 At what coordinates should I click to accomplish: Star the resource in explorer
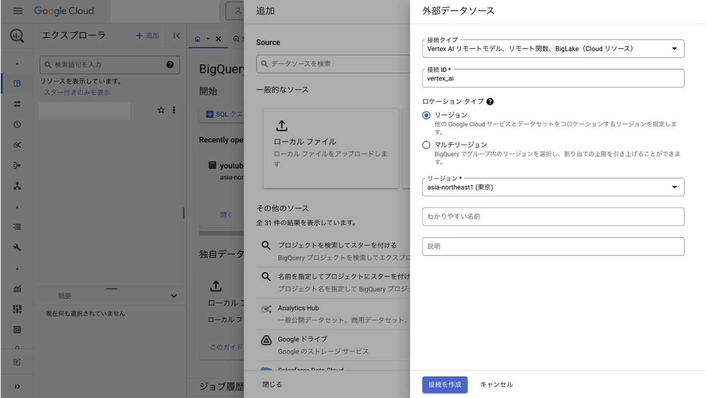click(x=161, y=110)
